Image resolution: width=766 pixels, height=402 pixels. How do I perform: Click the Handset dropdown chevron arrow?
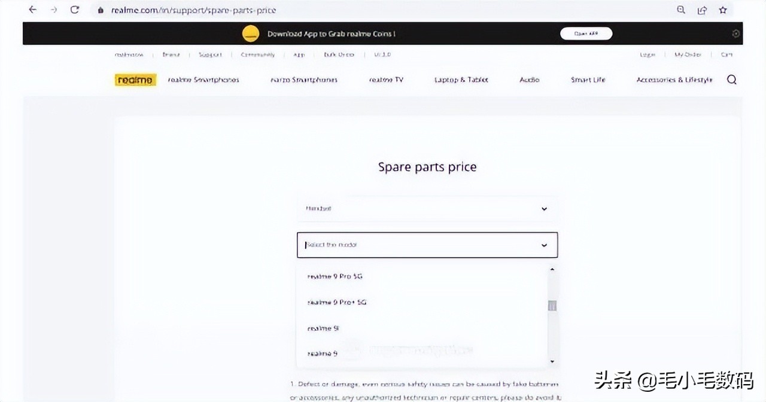(x=544, y=209)
